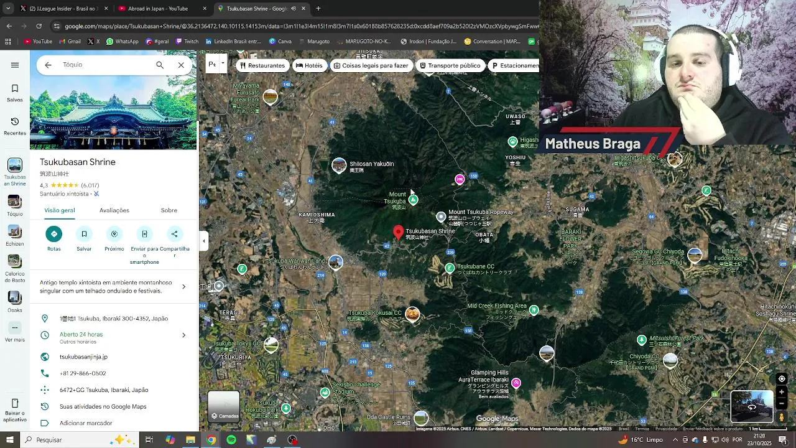Select Transporte público chip
The image size is (796, 448).
tap(450, 65)
